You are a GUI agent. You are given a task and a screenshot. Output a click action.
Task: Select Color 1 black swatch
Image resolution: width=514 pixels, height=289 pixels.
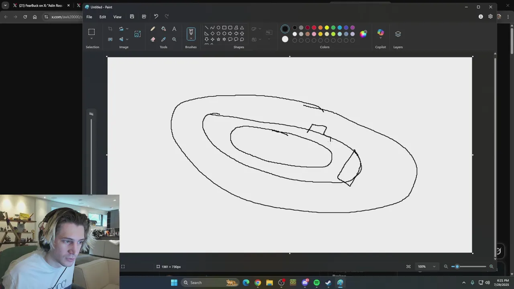click(x=285, y=29)
